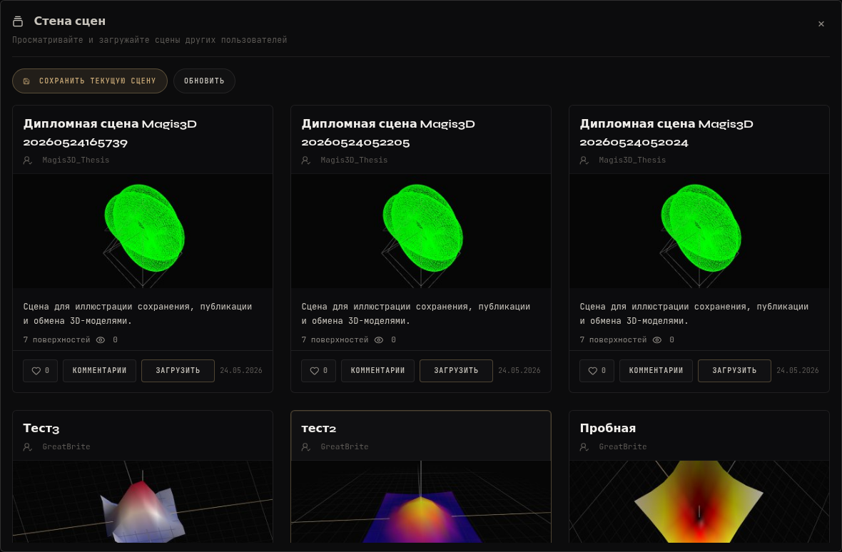
Task: Click the тест2 card title
Action: click(x=319, y=429)
